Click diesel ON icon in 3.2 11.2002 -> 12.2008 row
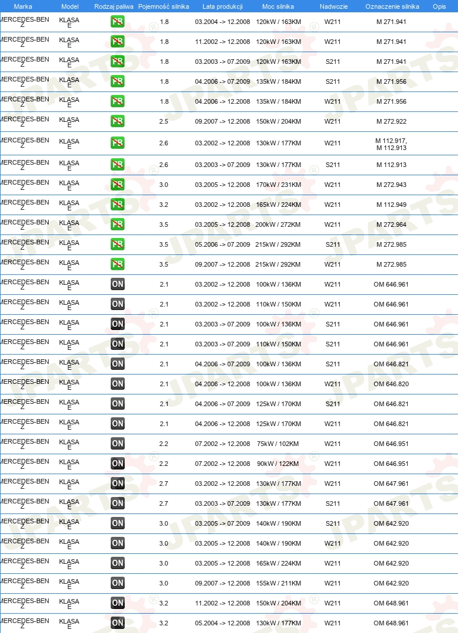 tap(117, 603)
